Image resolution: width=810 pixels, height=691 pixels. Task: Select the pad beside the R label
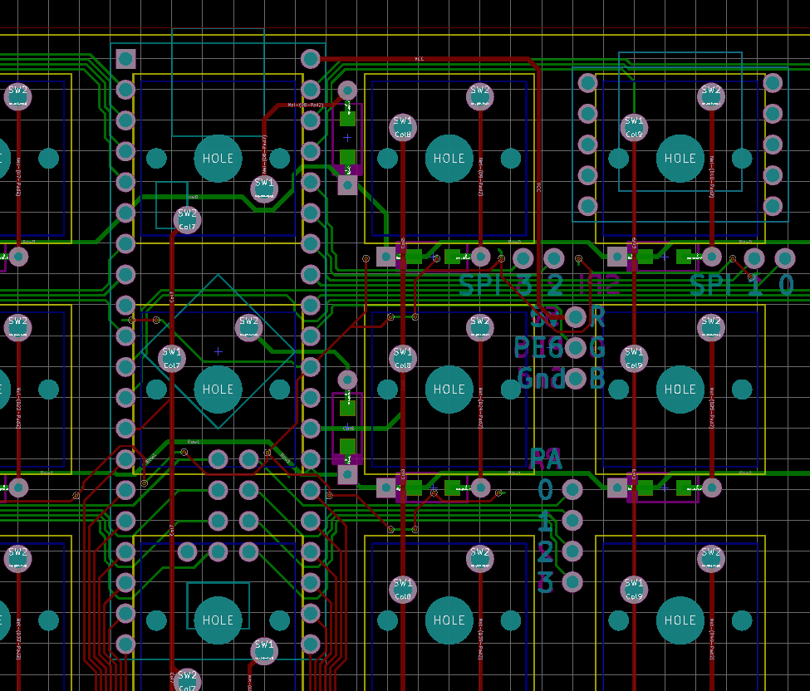576,316
